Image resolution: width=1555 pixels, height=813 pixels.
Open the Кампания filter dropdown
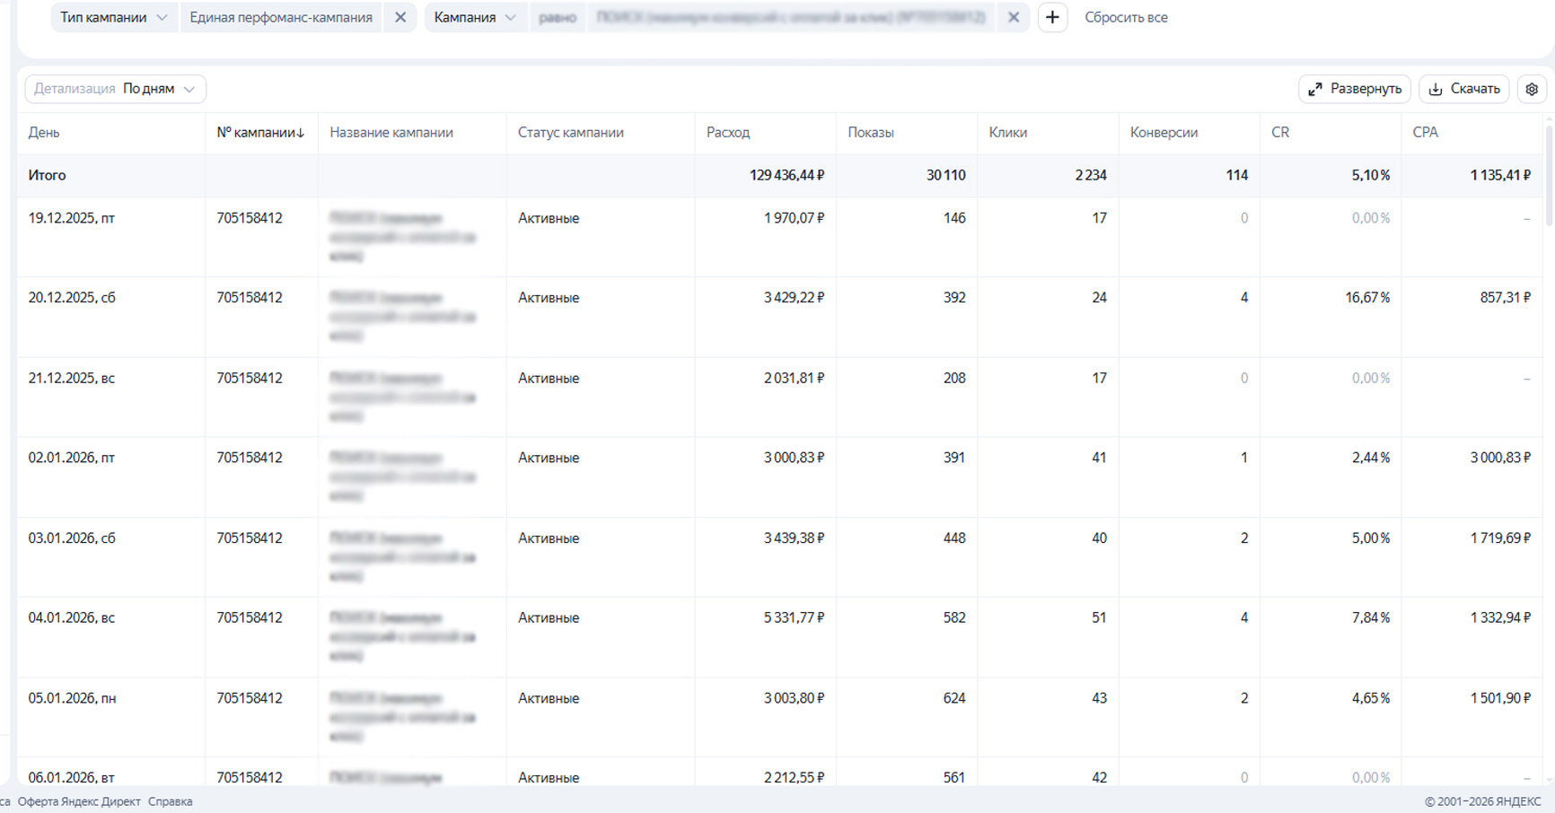(x=475, y=17)
